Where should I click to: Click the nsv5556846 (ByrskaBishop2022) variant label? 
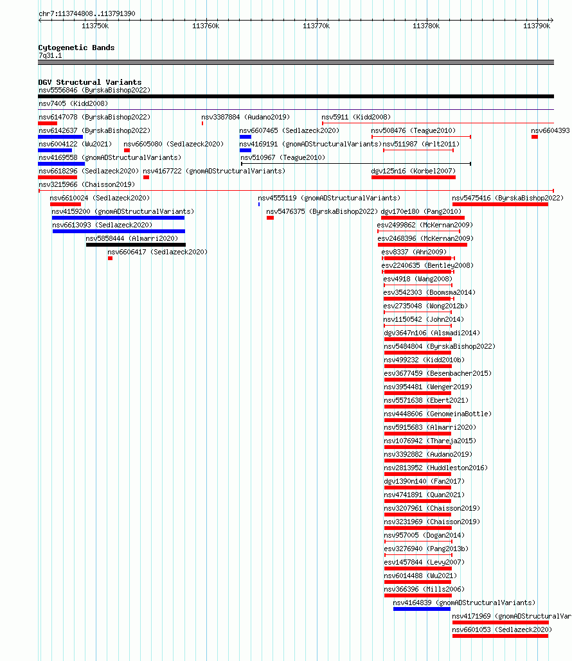pos(94,90)
